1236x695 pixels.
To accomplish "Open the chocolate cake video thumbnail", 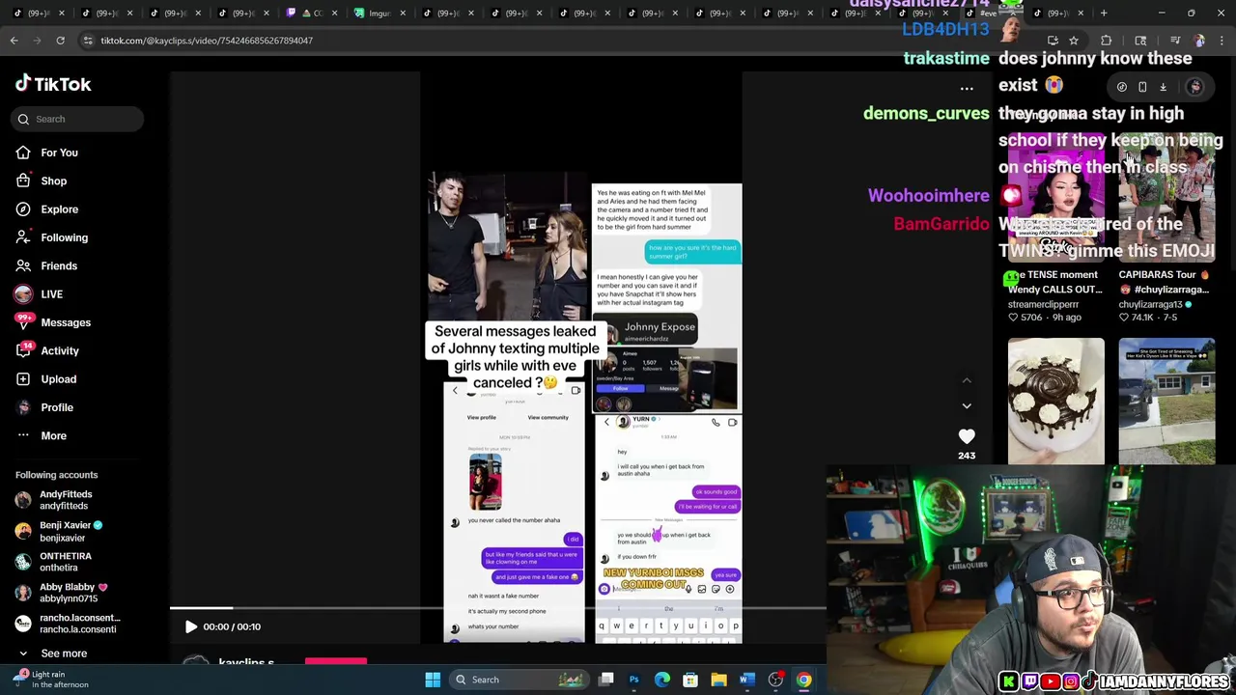I will [x=1055, y=401].
